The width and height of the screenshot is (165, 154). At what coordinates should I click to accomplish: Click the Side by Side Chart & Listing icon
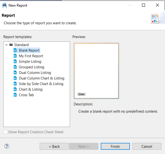point(15,84)
